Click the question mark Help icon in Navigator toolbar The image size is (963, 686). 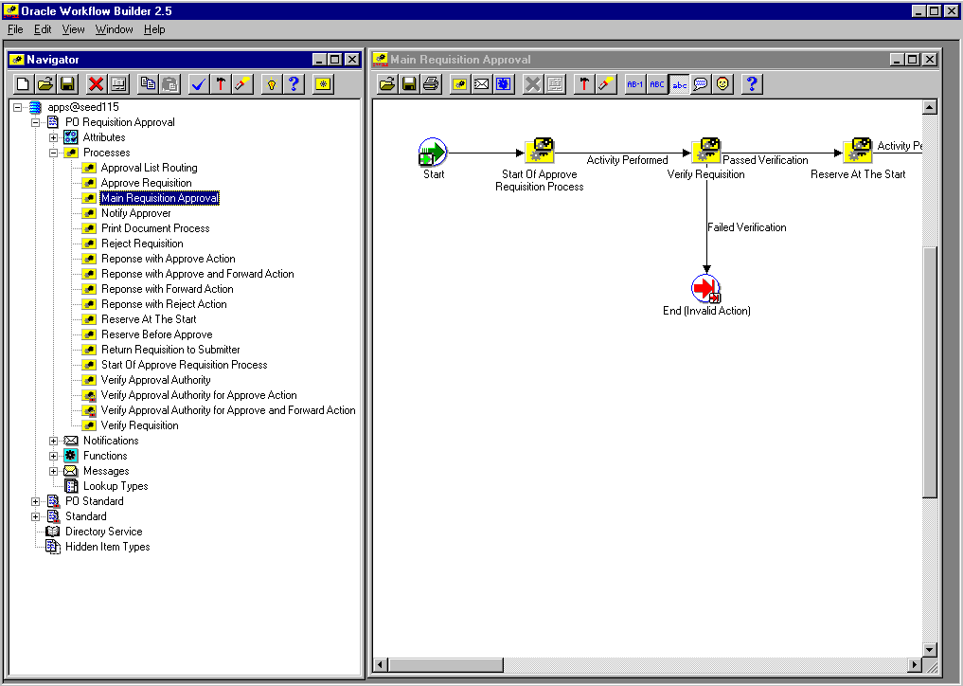point(294,84)
